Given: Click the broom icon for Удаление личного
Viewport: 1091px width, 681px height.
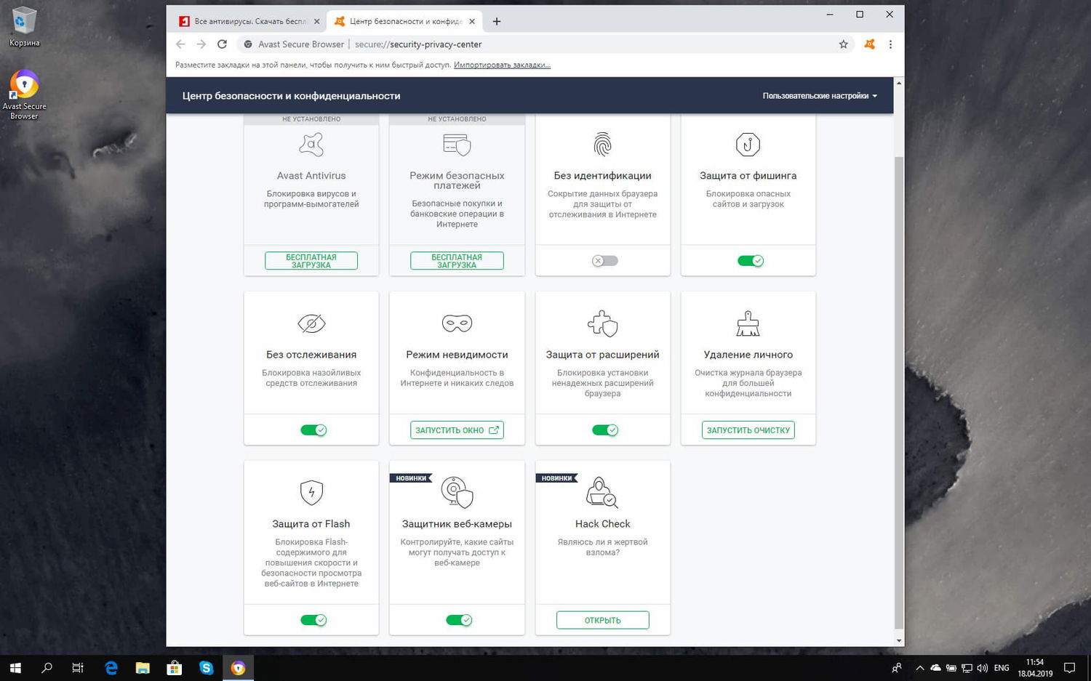Looking at the screenshot, I should pyautogui.click(x=748, y=323).
